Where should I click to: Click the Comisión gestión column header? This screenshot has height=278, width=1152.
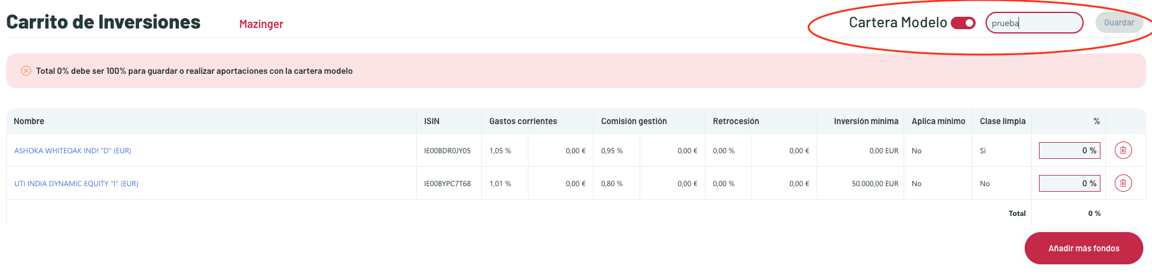[x=633, y=121]
